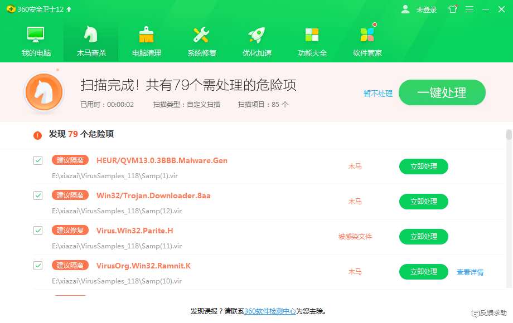Uncheck the Virus.Win32.Parite.H checkbox
This screenshot has height=323, width=513.
[x=38, y=231]
